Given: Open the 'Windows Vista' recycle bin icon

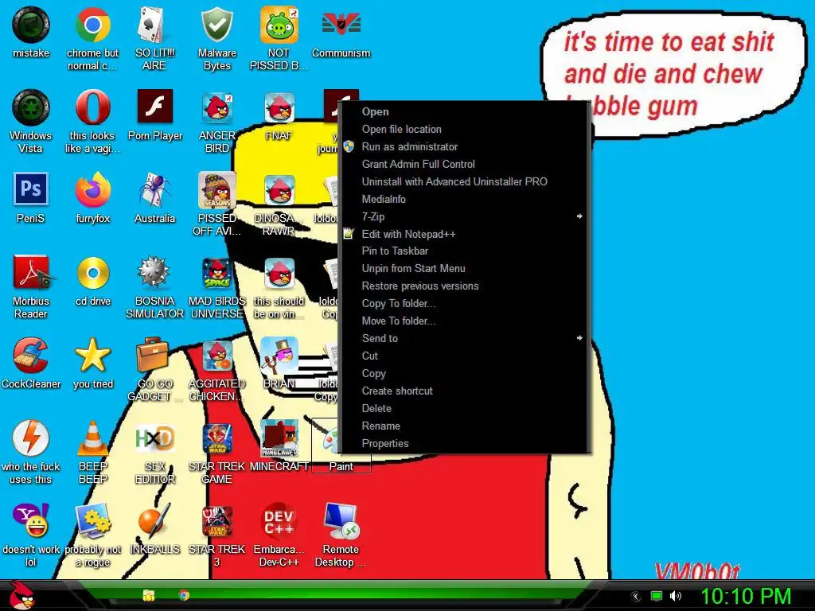Looking at the screenshot, I should click(x=31, y=121).
